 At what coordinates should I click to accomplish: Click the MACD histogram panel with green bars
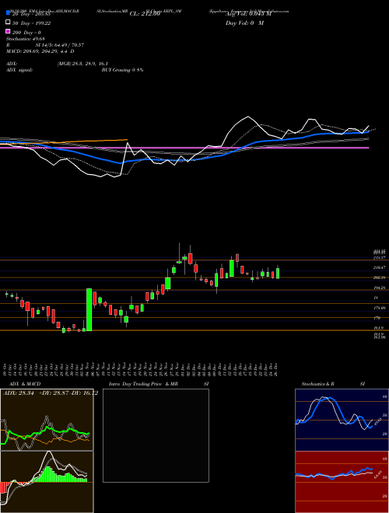[47, 482]
